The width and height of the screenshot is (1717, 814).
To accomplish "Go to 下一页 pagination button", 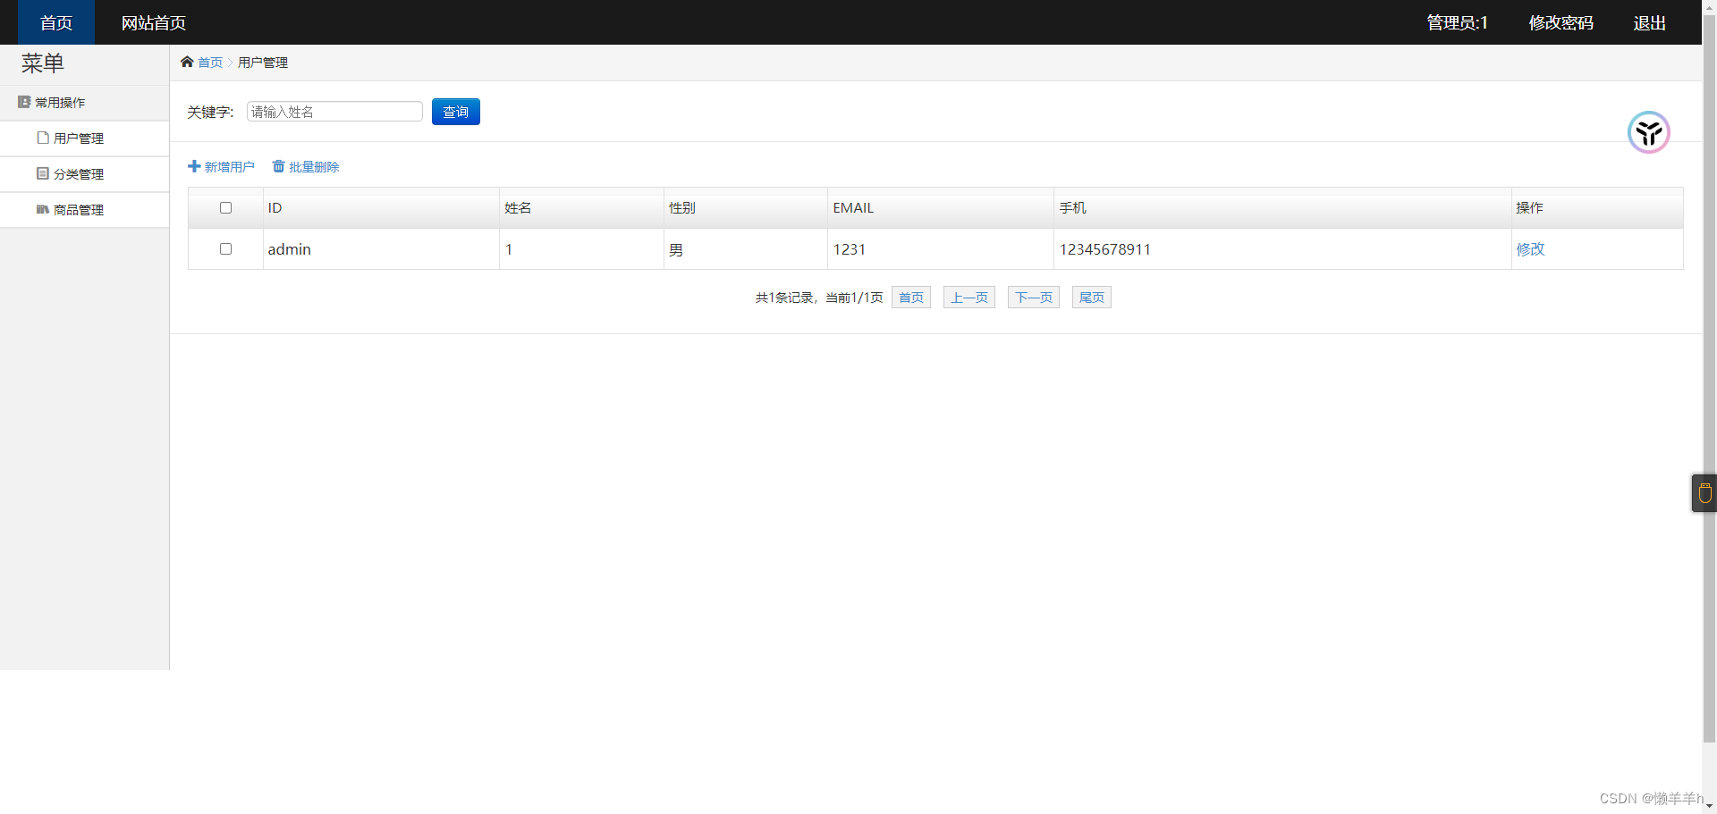I will coord(1034,298).
